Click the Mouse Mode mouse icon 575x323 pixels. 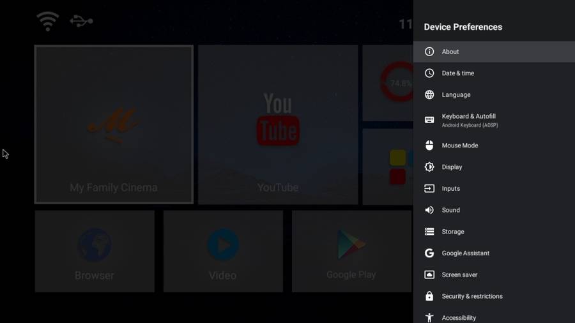429,146
